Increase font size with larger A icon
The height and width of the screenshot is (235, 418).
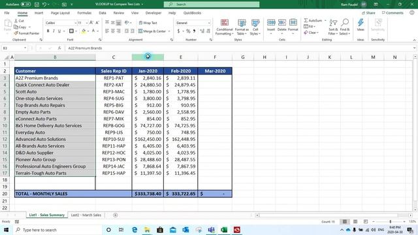tap(91, 23)
